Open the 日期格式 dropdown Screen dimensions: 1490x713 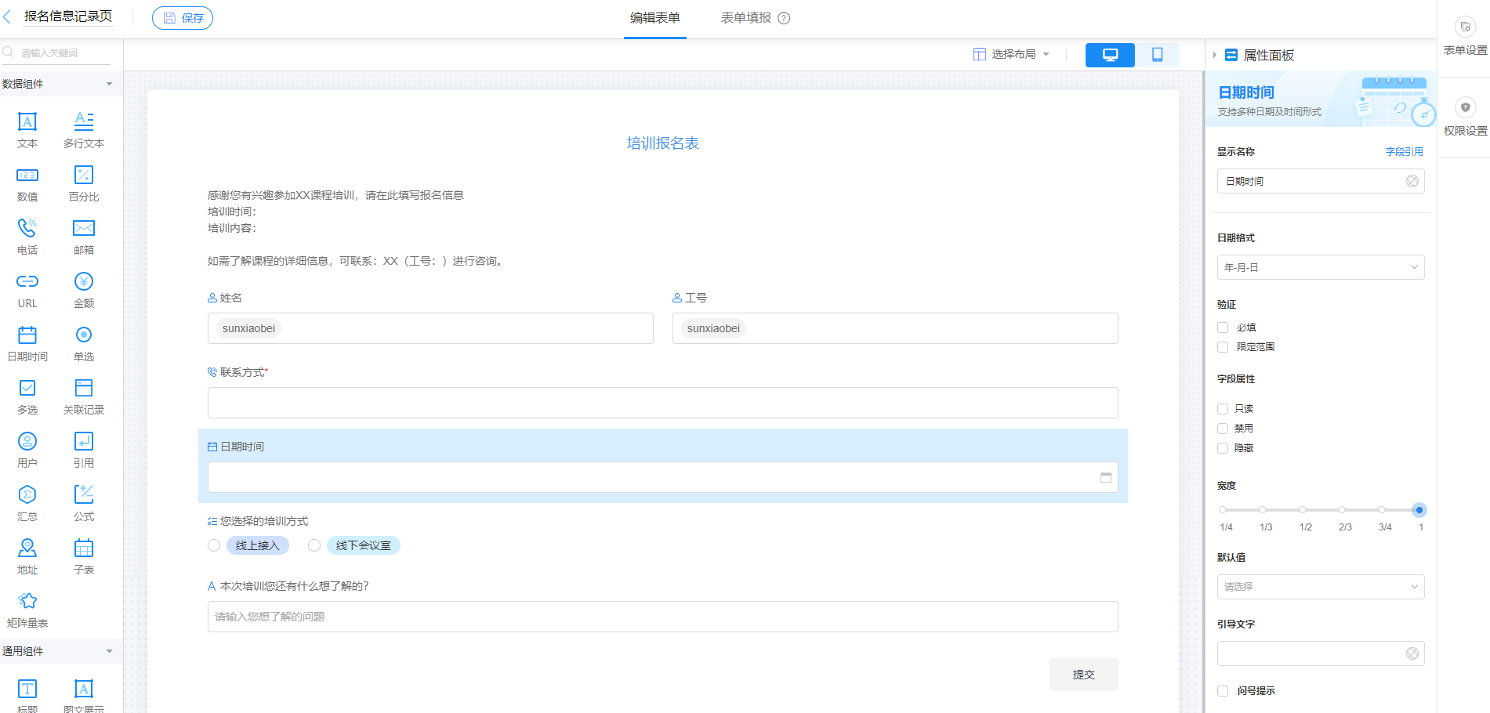point(1321,267)
